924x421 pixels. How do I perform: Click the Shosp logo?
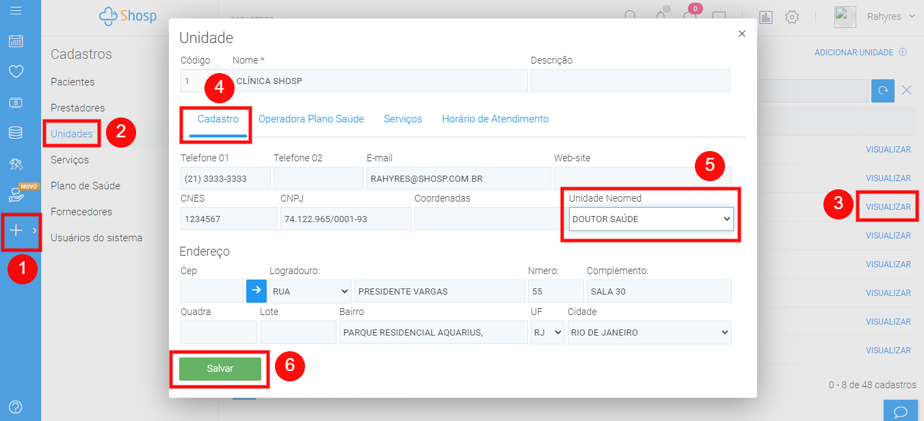tap(129, 16)
